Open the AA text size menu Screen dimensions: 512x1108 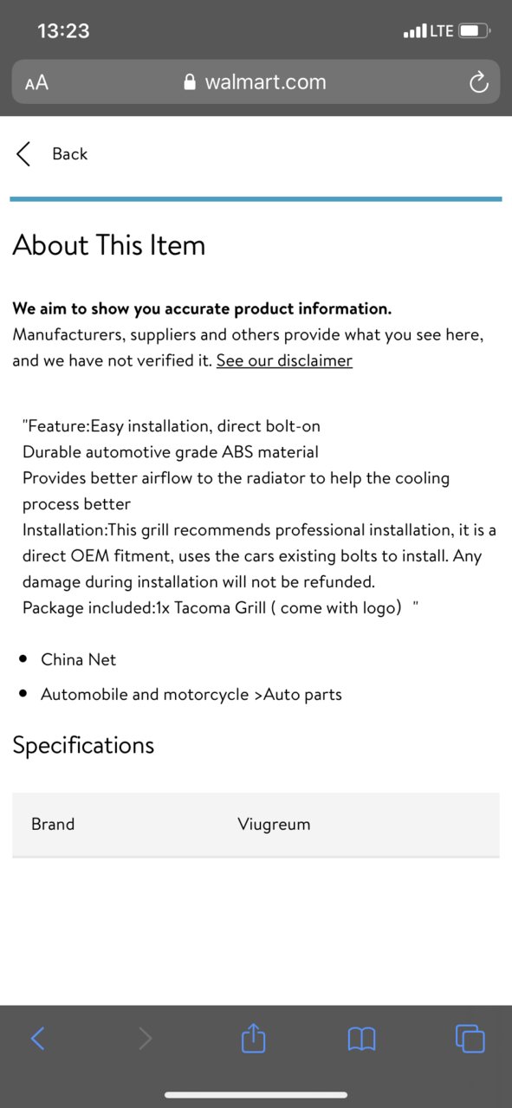(x=36, y=83)
